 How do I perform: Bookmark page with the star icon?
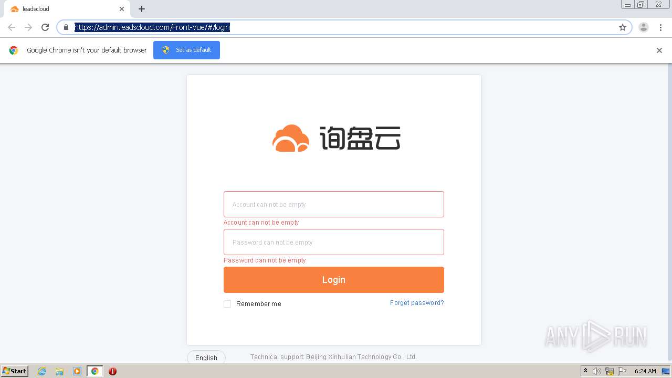tap(623, 27)
